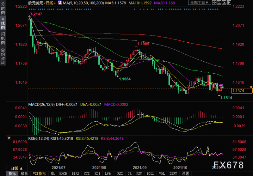Expand the 日线 period selector at bottom
The height and width of the screenshot is (176, 253).
click(17, 168)
